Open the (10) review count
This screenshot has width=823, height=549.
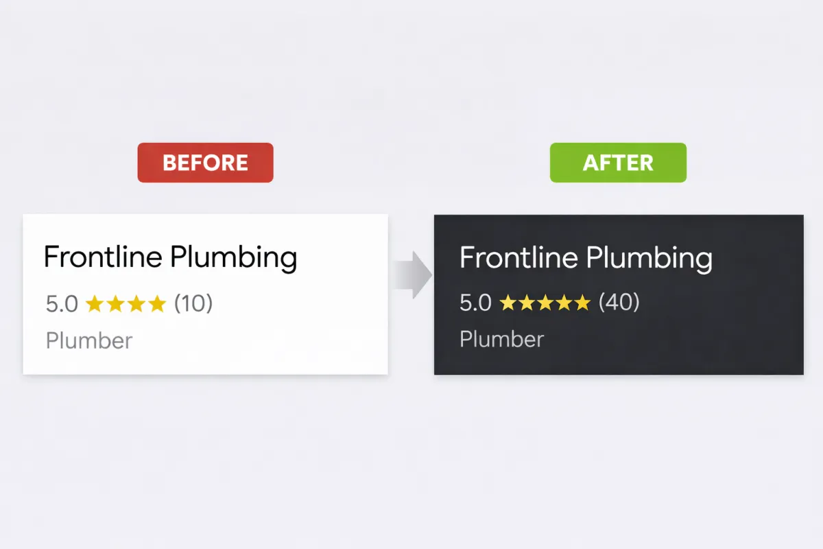pyautogui.click(x=193, y=303)
